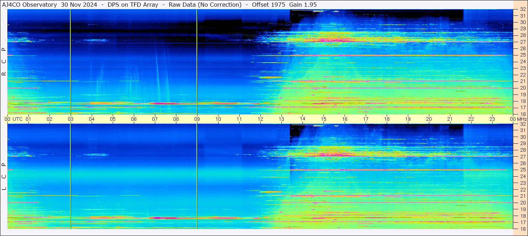This screenshot has width=528, height=236.
Task: Select the 18 MHz label on the LCP frequency scale
Action: [522, 216]
